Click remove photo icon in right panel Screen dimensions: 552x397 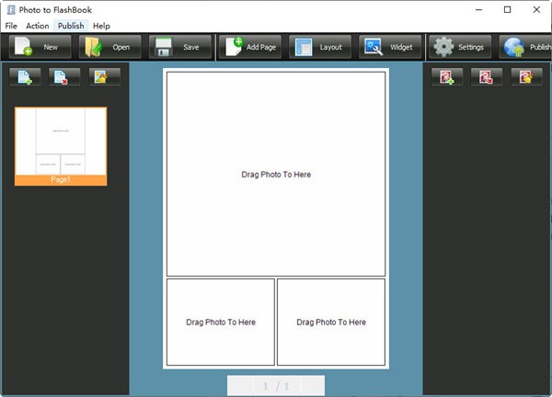486,77
